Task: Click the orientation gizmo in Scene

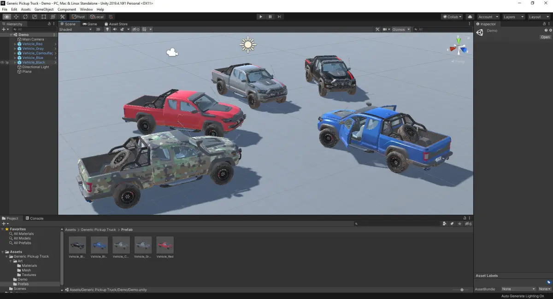Action: (x=459, y=48)
